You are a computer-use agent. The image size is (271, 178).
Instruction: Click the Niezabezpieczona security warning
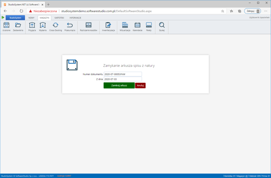43,11
